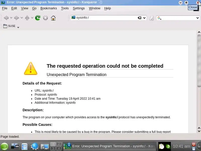Open the Up arrow dropdown
Screen dimensions: 201x151
pyautogui.click(x=32, y=18)
